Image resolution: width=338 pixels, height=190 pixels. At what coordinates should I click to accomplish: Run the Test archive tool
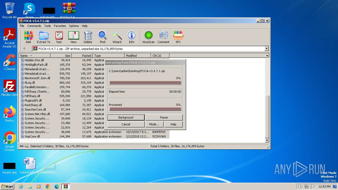[59, 37]
